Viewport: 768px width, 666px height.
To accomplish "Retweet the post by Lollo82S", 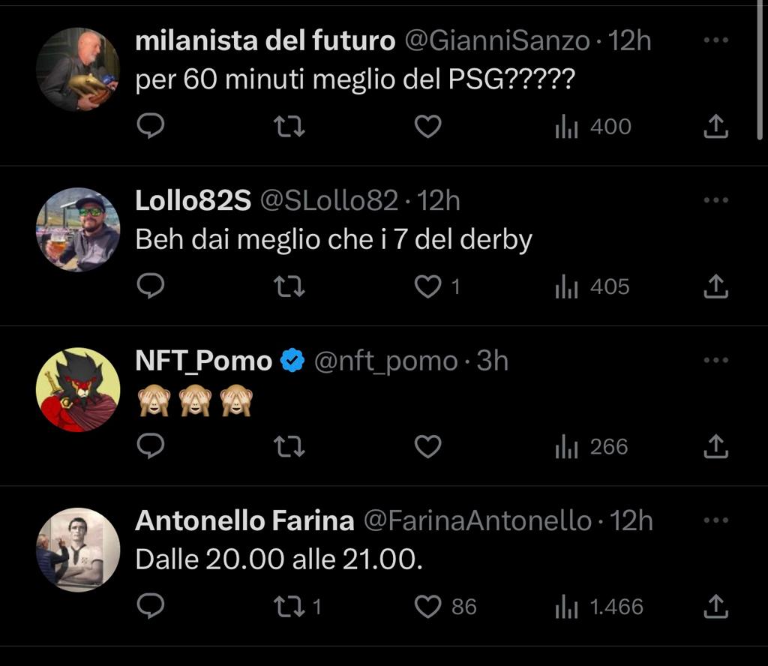I will [x=289, y=286].
